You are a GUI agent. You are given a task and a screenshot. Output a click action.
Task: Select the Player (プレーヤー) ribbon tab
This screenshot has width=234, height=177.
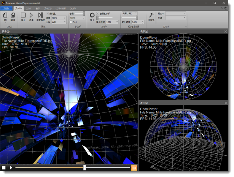(19, 8)
